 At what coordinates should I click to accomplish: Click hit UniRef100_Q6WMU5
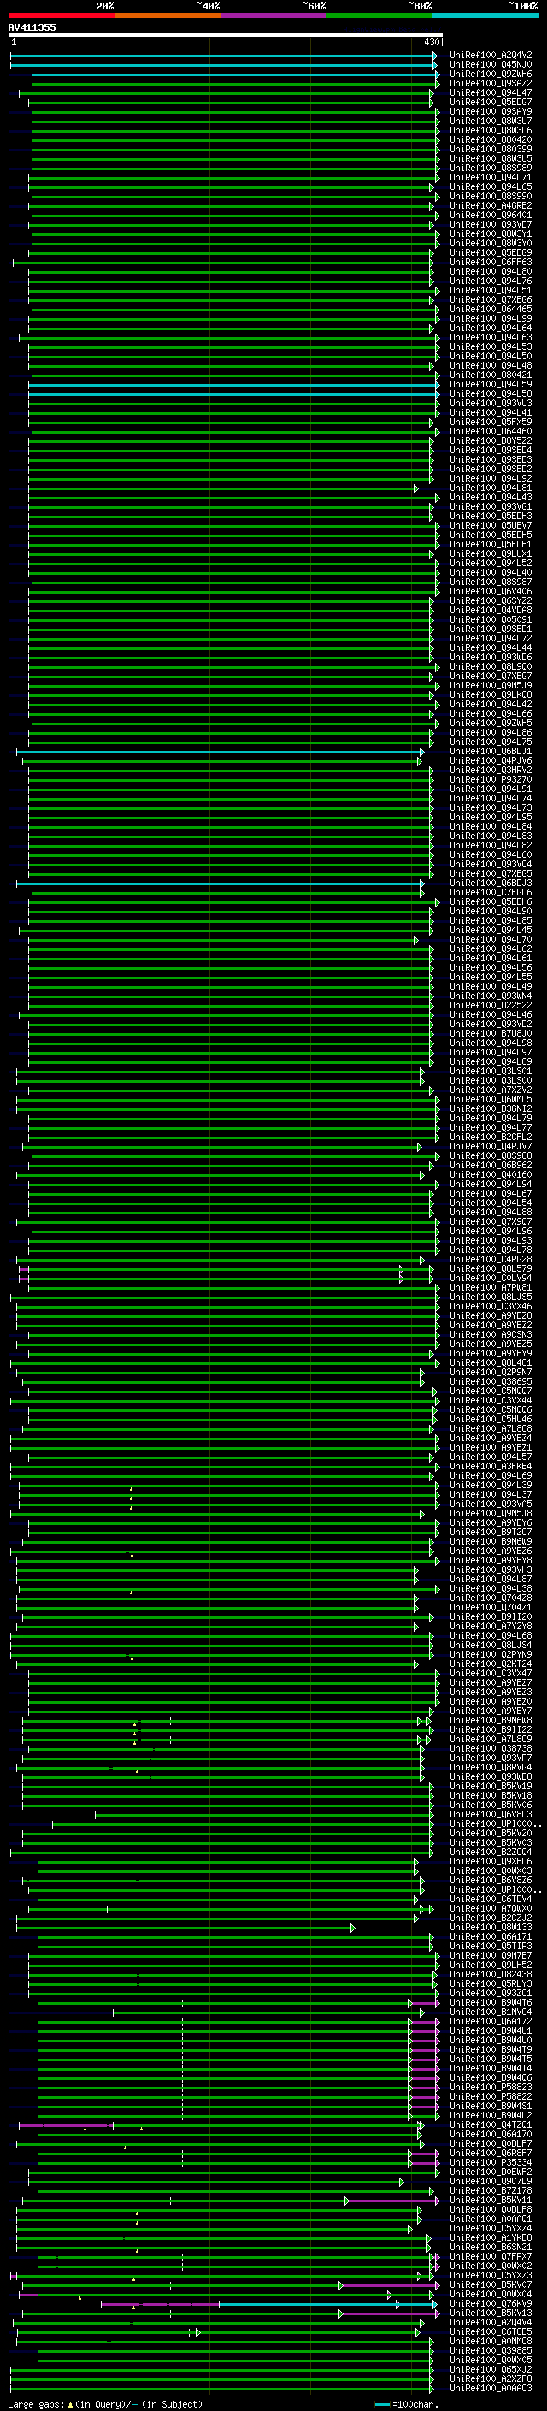point(491,1100)
